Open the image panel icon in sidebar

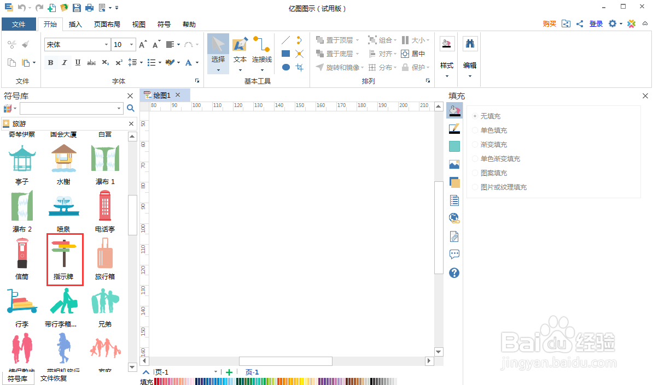click(x=454, y=164)
